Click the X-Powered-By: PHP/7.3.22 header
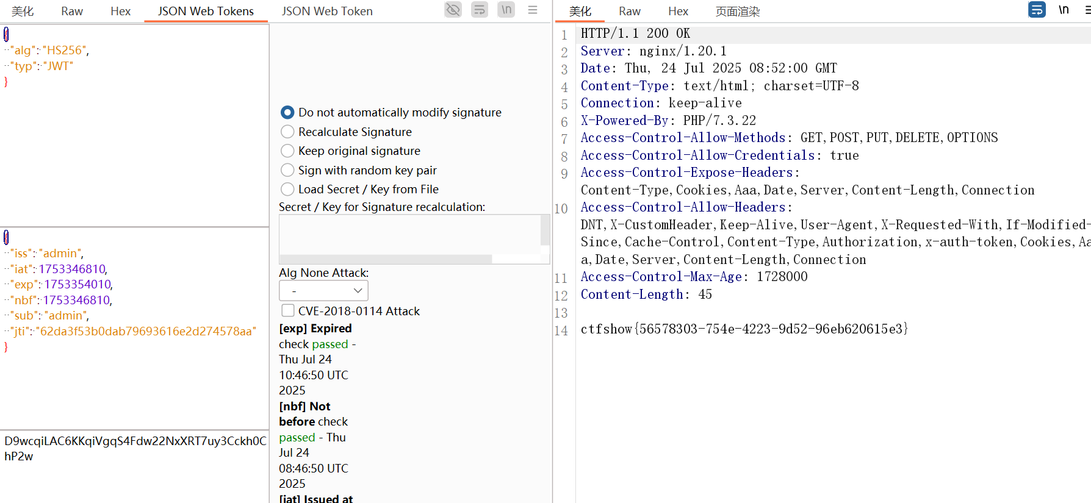Screen dimensions: 1091x503 (x=668, y=121)
